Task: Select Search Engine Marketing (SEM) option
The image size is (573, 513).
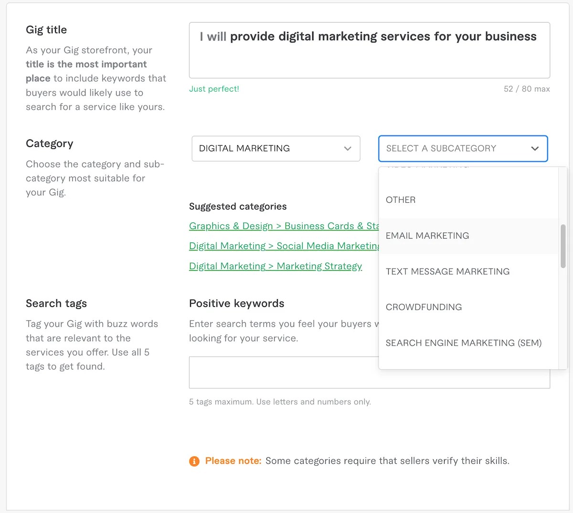Action: 463,343
